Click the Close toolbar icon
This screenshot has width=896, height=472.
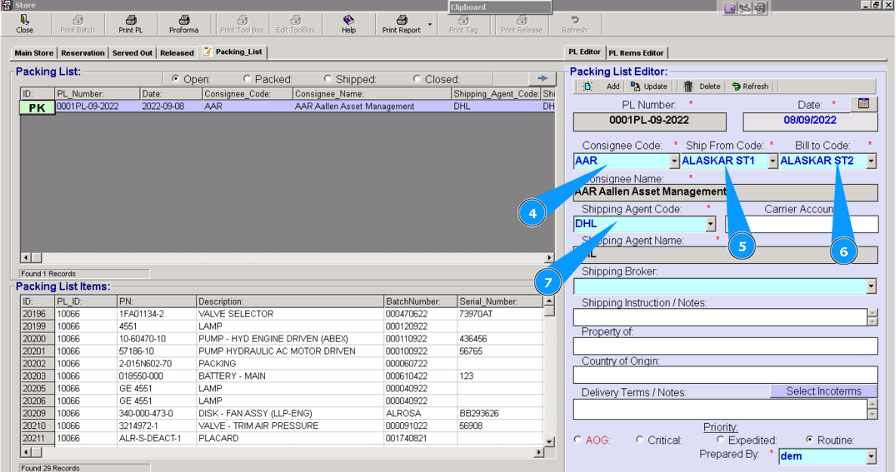pos(24,20)
